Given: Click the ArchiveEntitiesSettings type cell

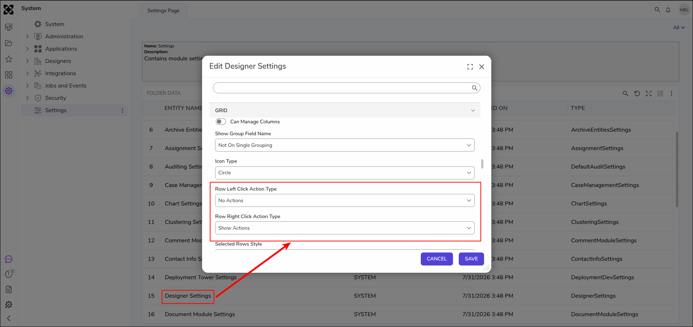Looking at the screenshot, I should click(x=601, y=130).
